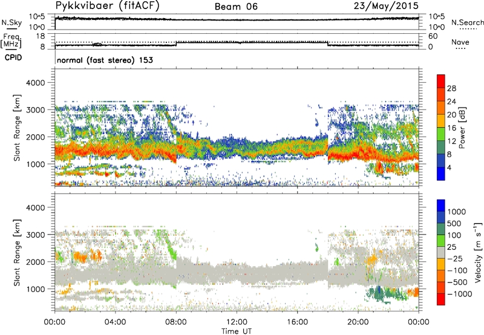Viewport: 484px width, 335px height.
Task: Click the red top segment of the Power color bar
Action: [441, 81]
